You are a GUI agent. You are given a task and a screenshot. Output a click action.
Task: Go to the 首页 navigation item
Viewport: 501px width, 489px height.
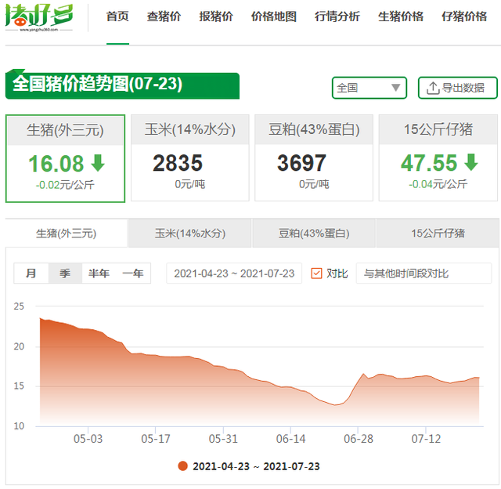[117, 16]
